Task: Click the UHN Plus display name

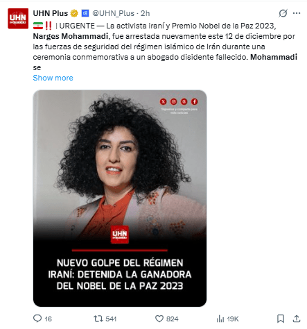Action: pyautogui.click(x=51, y=13)
